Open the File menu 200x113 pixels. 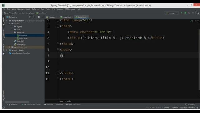point(4,9)
